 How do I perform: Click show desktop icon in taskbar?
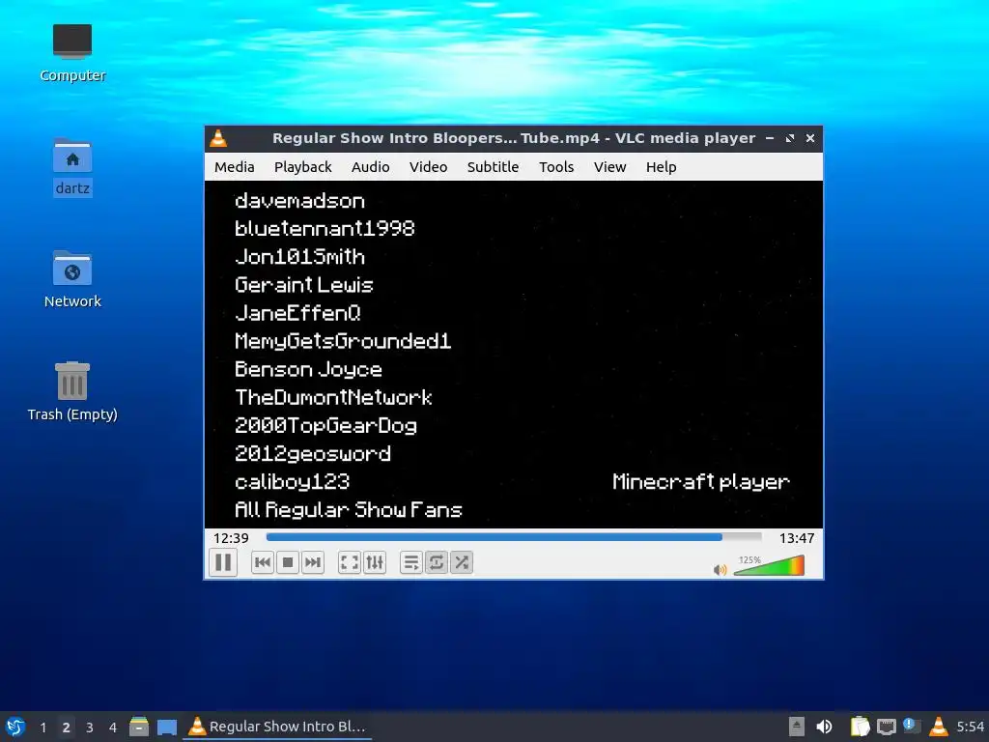point(166,727)
